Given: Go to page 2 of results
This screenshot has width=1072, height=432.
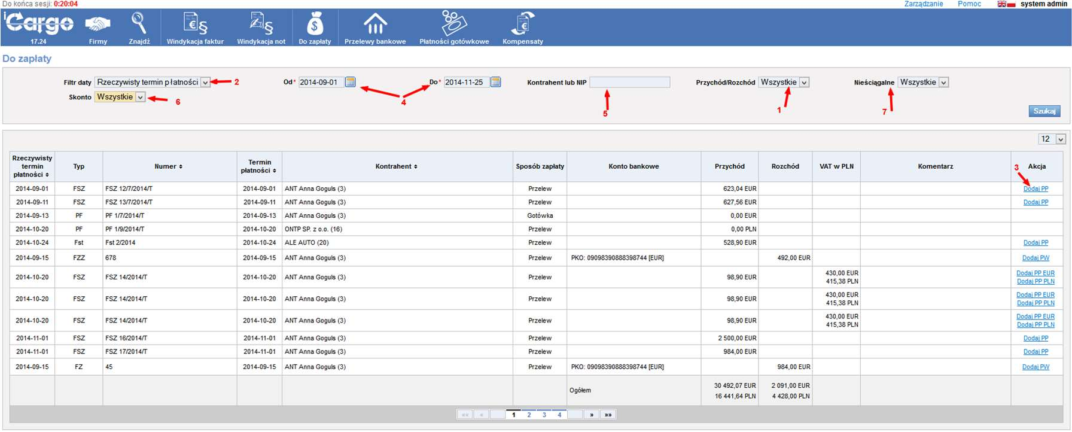Looking at the screenshot, I should coord(529,415).
